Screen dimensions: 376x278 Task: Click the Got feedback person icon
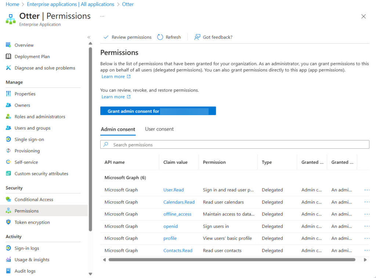click(197, 37)
